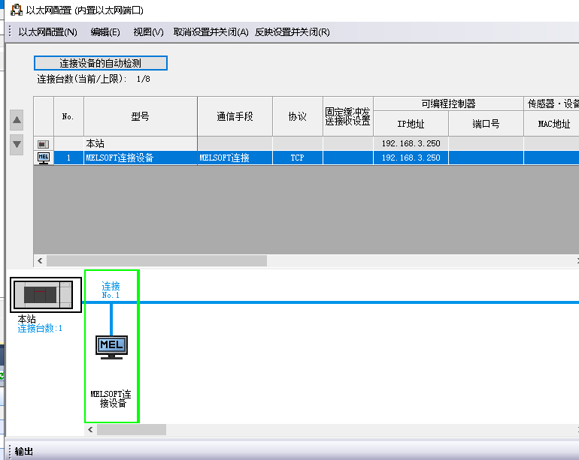
Task: Click the host station row icon
Action: (x=44, y=143)
